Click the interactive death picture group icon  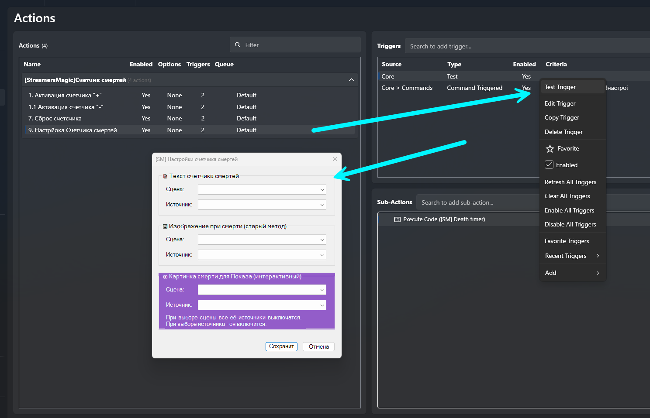pyautogui.click(x=165, y=277)
